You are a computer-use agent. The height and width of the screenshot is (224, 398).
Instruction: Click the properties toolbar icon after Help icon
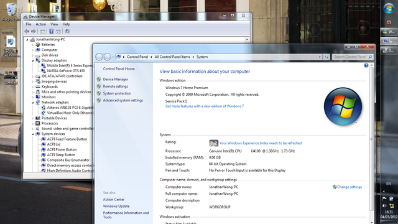(x=58, y=32)
